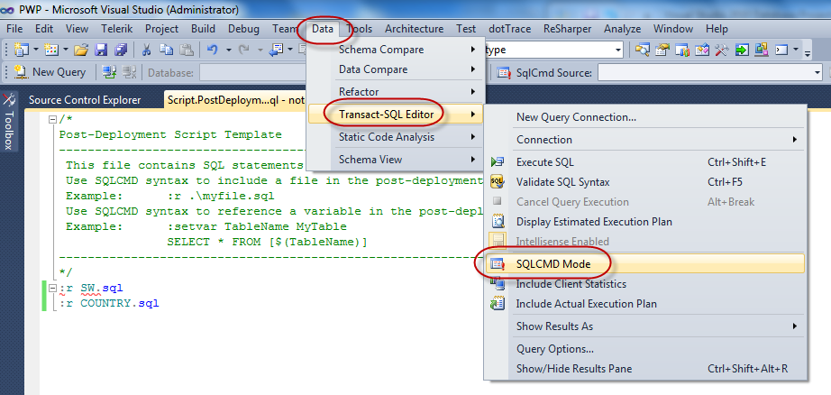The image size is (831, 395).
Task: Choose Execute SQL from the menu
Action: pyautogui.click(x=644, y=161)
